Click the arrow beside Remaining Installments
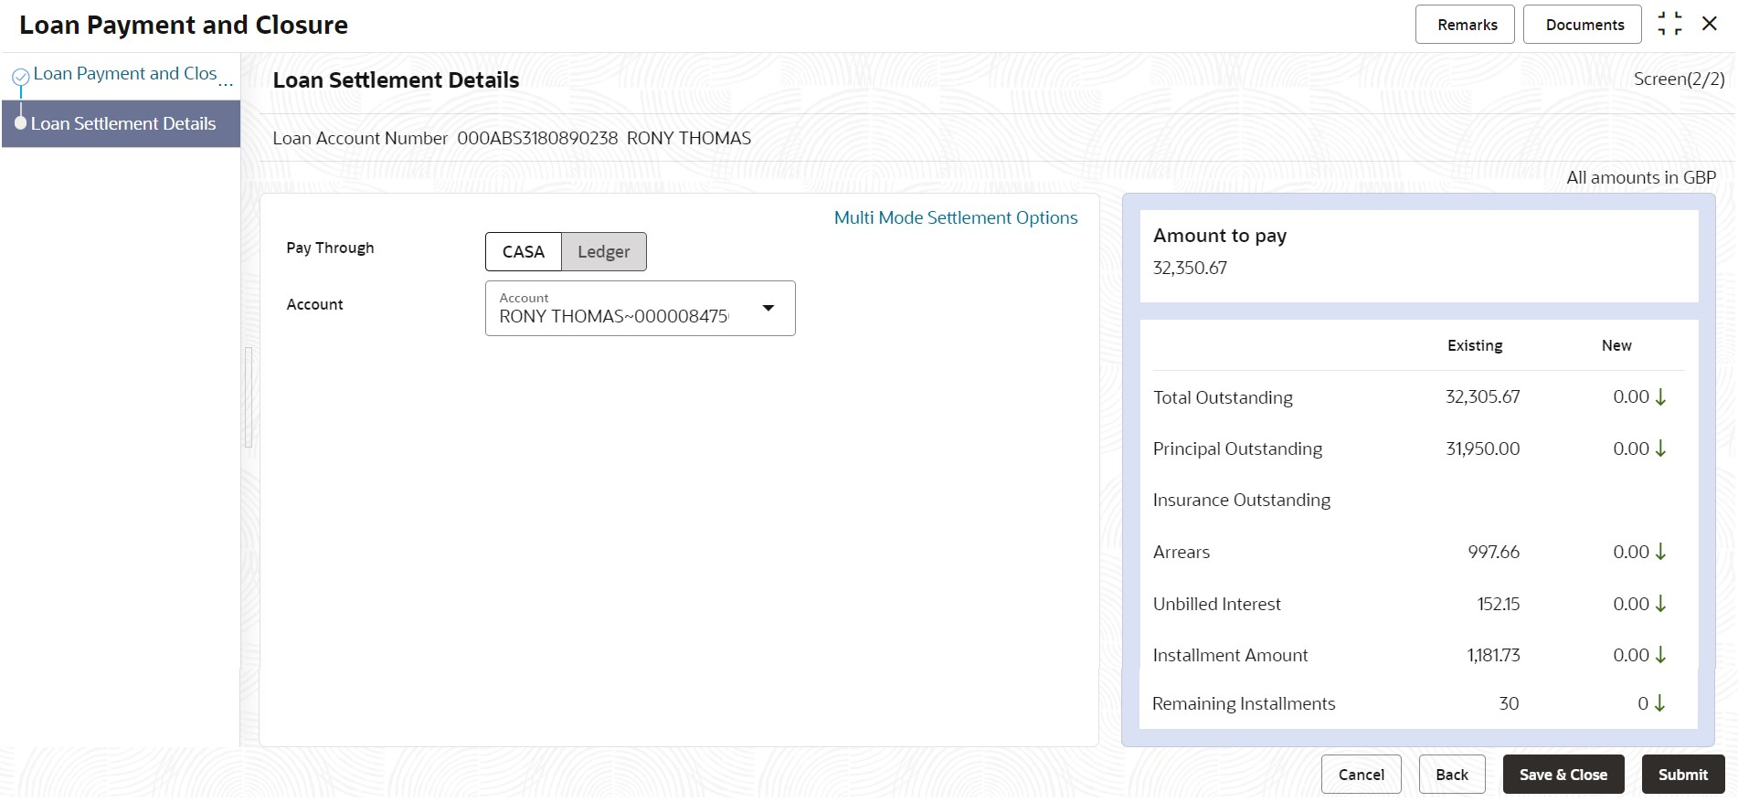Viewport: 1738px width, 802px height. [1660, 703]
